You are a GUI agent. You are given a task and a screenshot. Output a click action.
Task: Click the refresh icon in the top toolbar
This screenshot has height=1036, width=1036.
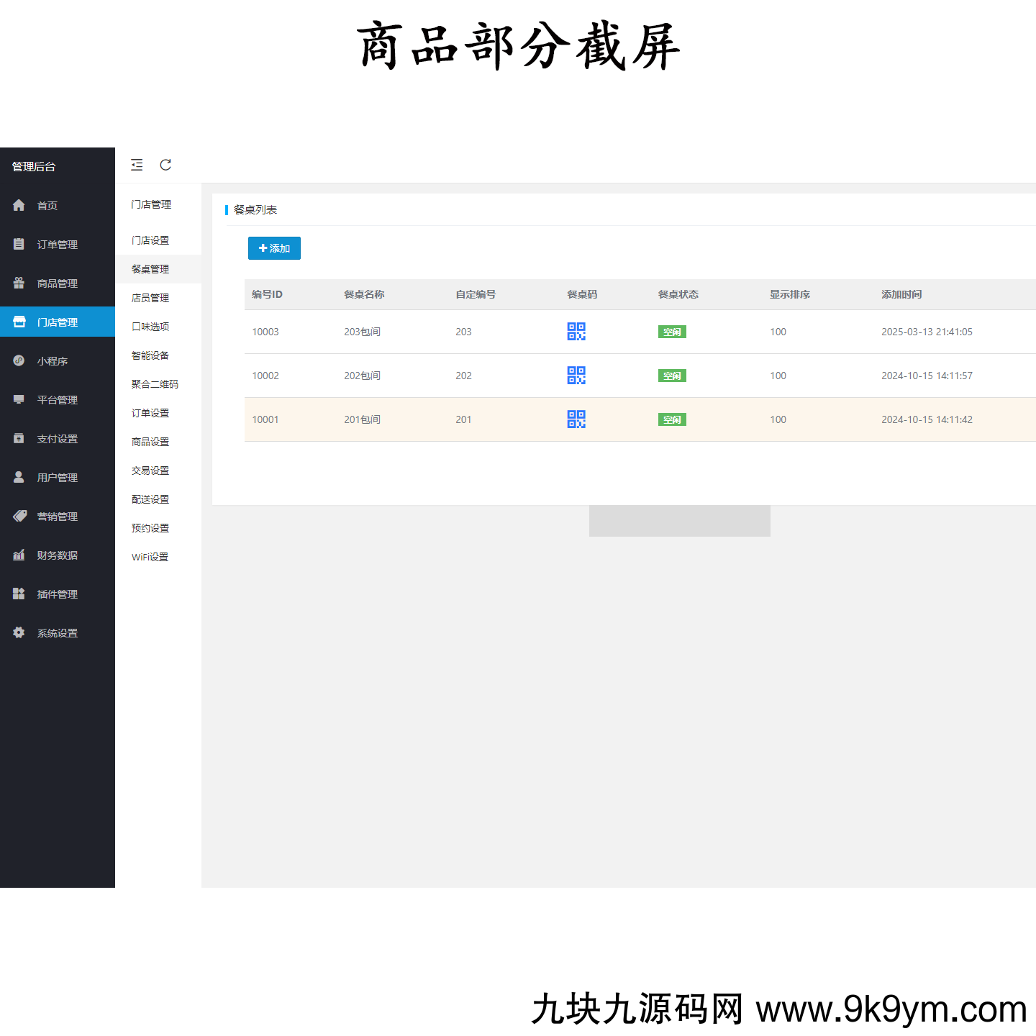tap(165, 165)
